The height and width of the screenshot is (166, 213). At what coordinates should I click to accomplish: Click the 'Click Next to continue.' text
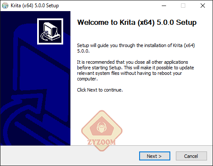point(100,90)
